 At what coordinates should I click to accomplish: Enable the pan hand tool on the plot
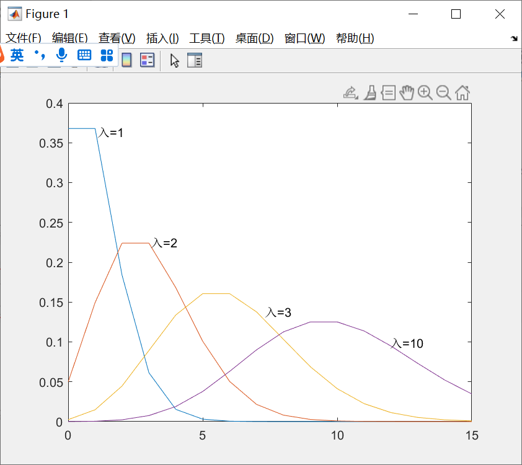pyautogui.click(x=407, y=92)
